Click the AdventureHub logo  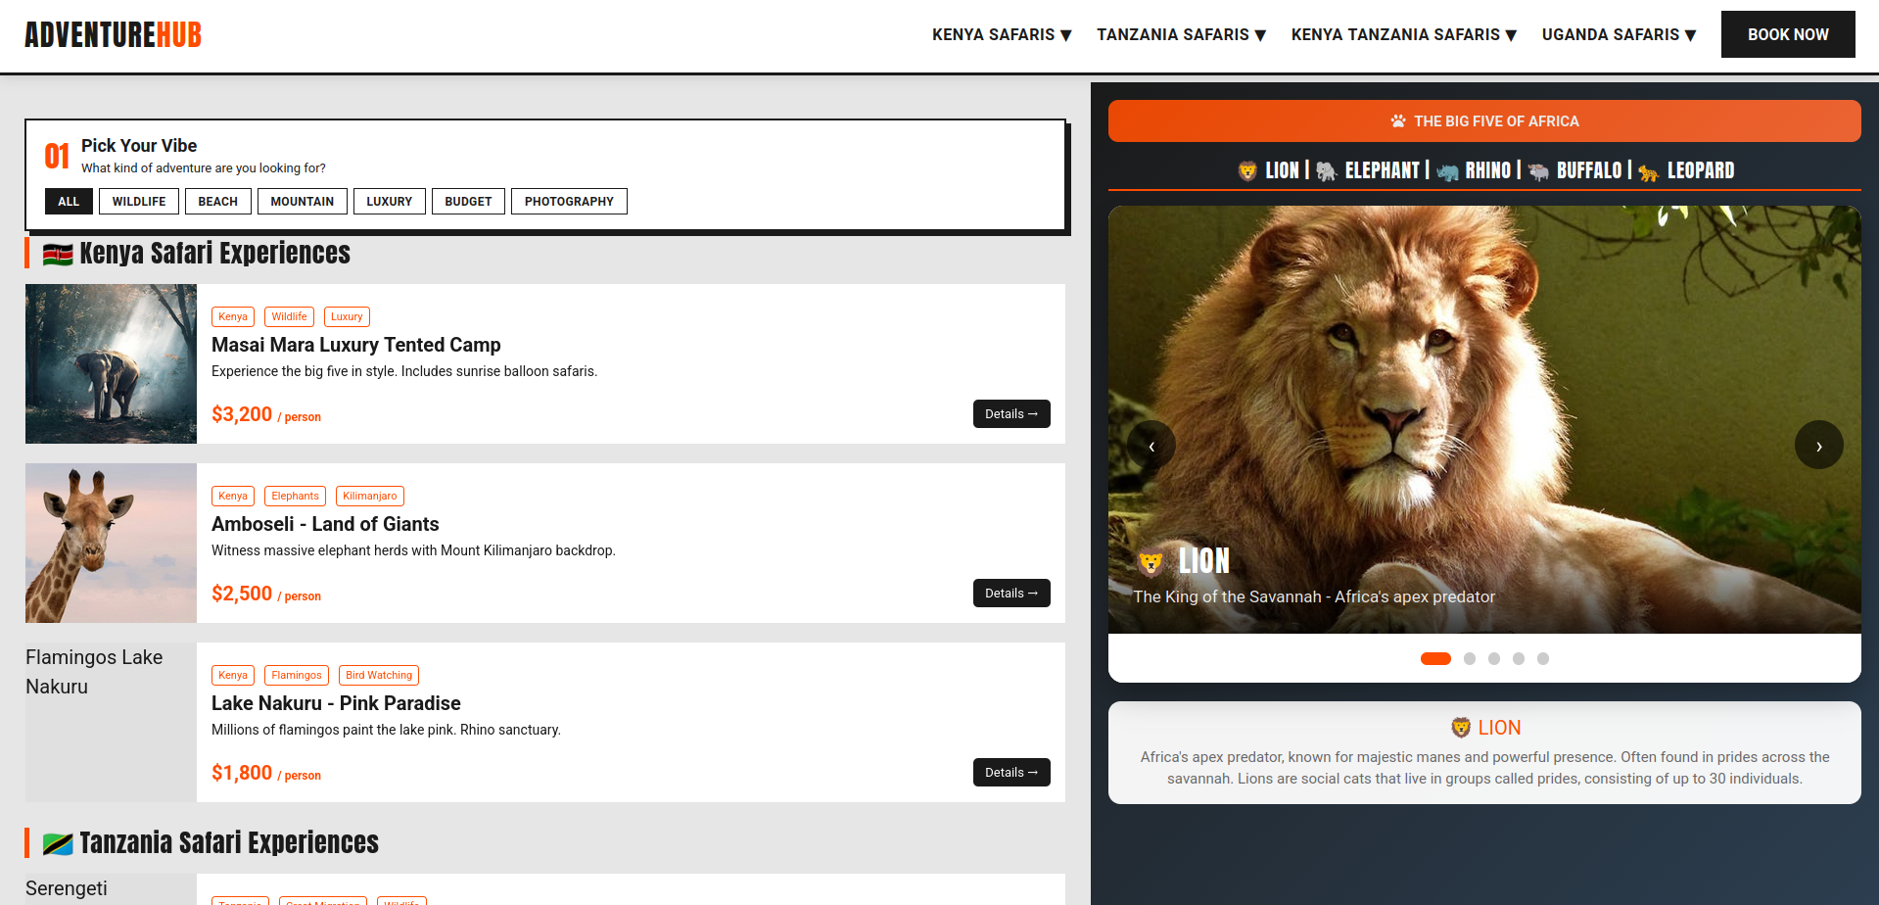point(113,35)
